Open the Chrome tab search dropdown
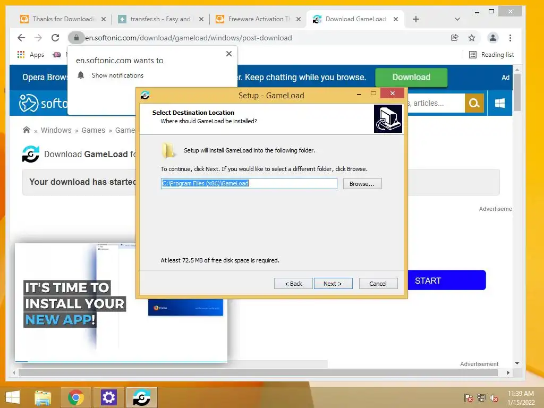The height and width of the screenshot is (408, 544). click(x=457, y=19)
